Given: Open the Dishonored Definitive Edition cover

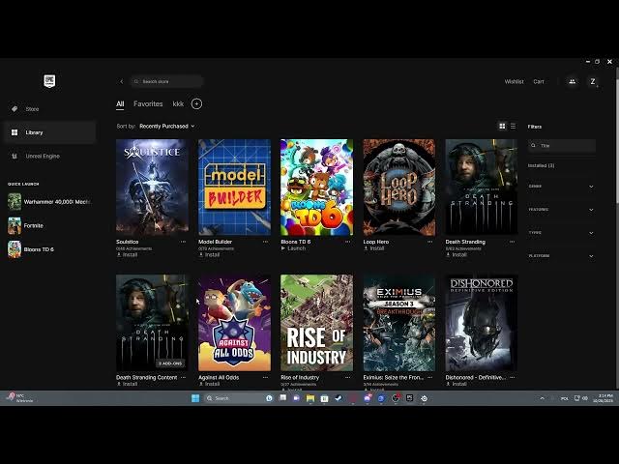Looking at the screenshot, I should pyautogui.click(x=482, y=323).
